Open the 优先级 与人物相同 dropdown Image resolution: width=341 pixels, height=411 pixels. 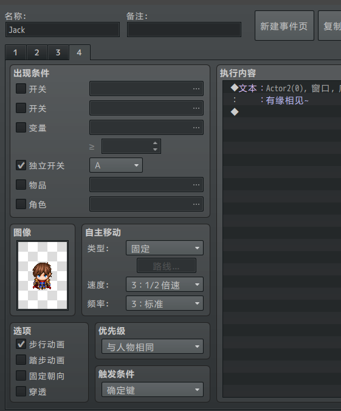(153, 347)
